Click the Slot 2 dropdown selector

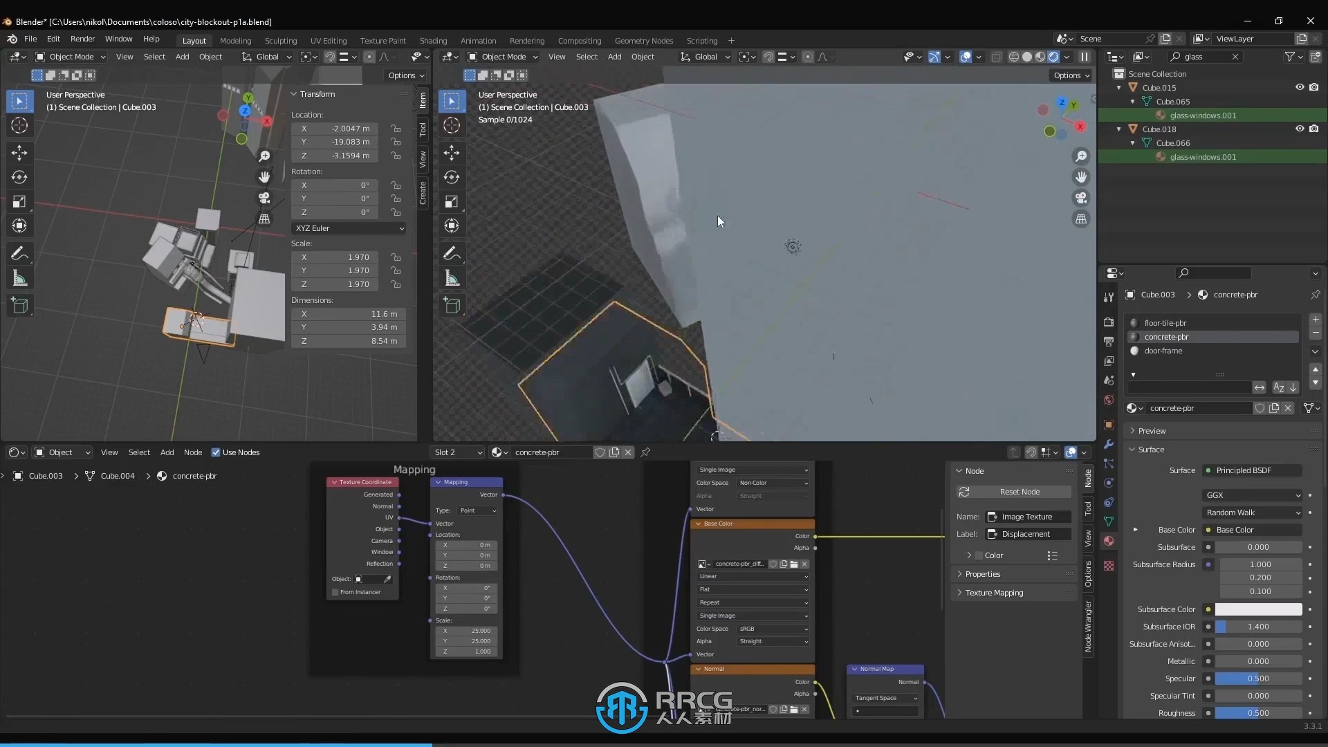[457, 452]
